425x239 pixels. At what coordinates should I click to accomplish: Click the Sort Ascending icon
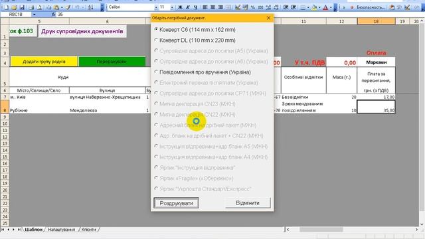pyautogui.click(x=91, y=7)
